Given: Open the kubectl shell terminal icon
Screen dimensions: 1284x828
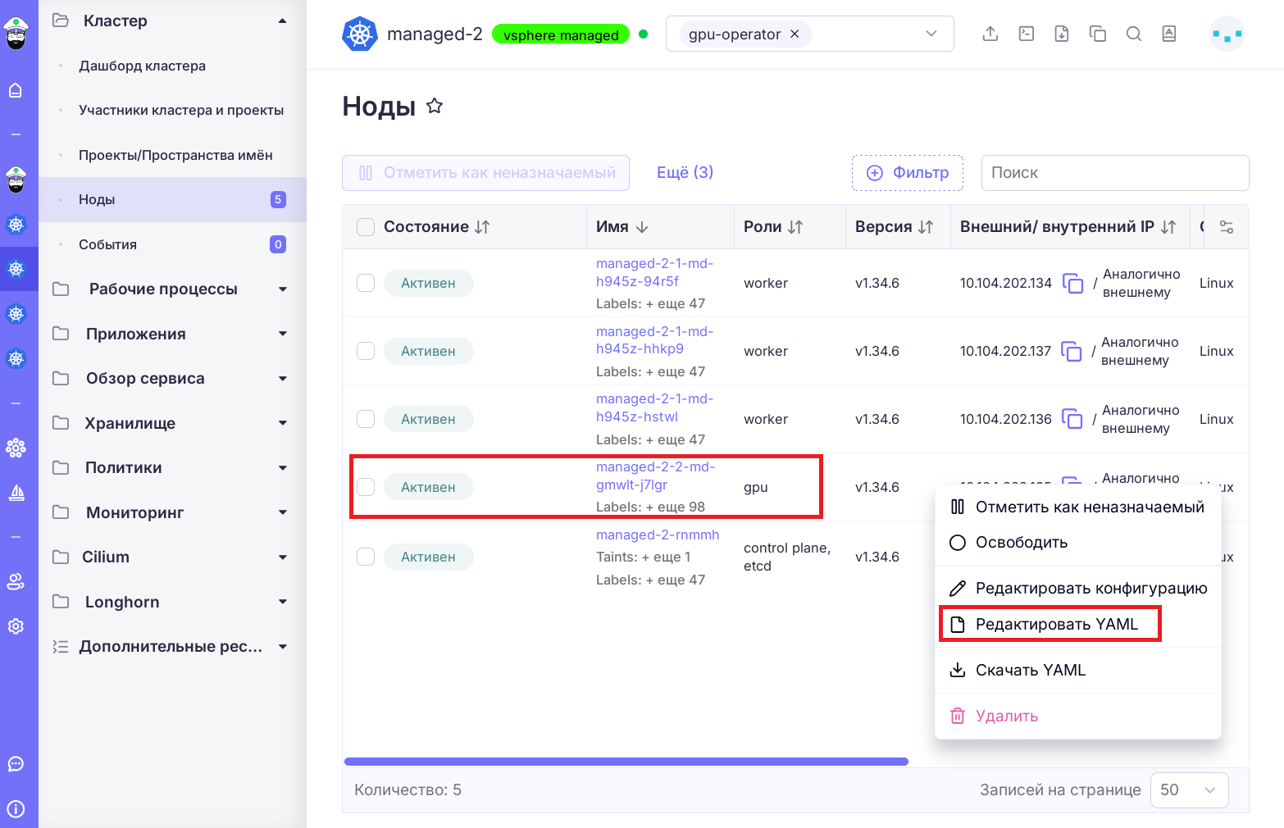Looking at the screenshot, I should tap(1027, 34).
